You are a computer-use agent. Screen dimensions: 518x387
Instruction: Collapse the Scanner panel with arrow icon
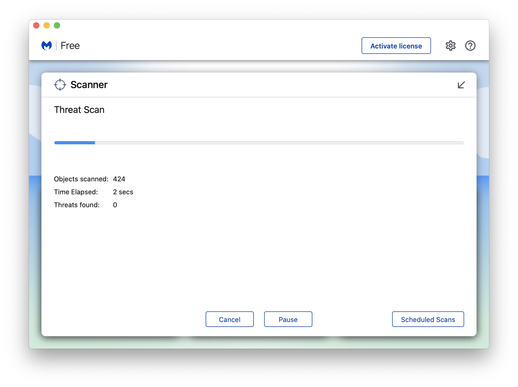461,85
